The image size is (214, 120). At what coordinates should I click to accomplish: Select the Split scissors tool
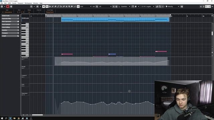tap(61, 7)
